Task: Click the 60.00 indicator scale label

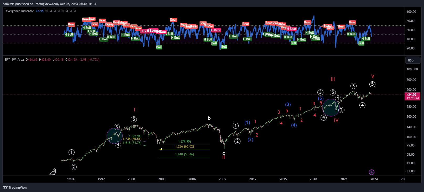Action: [411, 30]
